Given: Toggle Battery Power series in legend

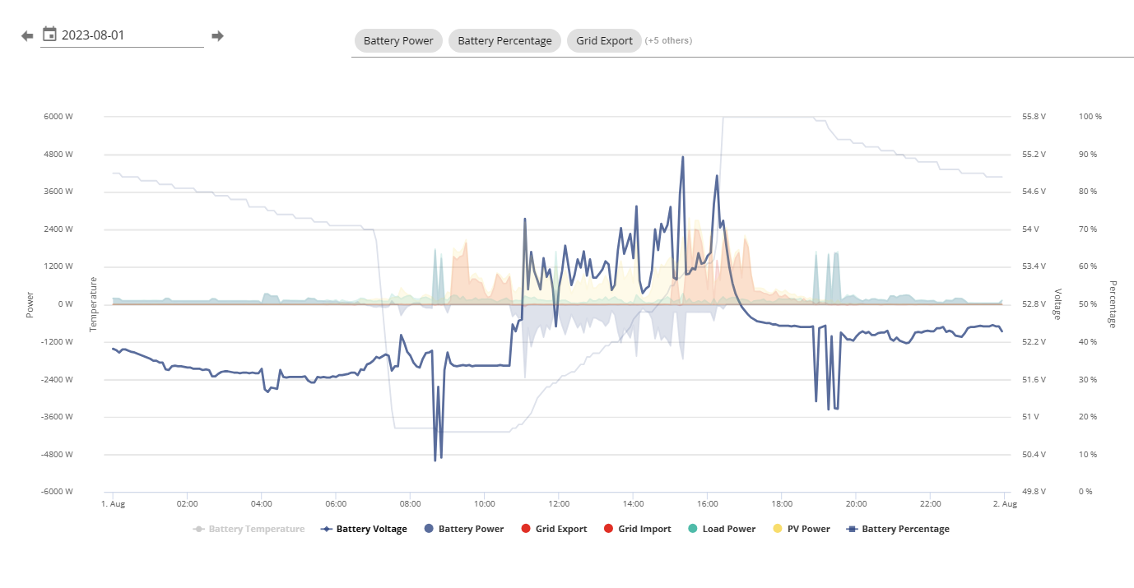Looking at the screenshot, I should (464, 529).
